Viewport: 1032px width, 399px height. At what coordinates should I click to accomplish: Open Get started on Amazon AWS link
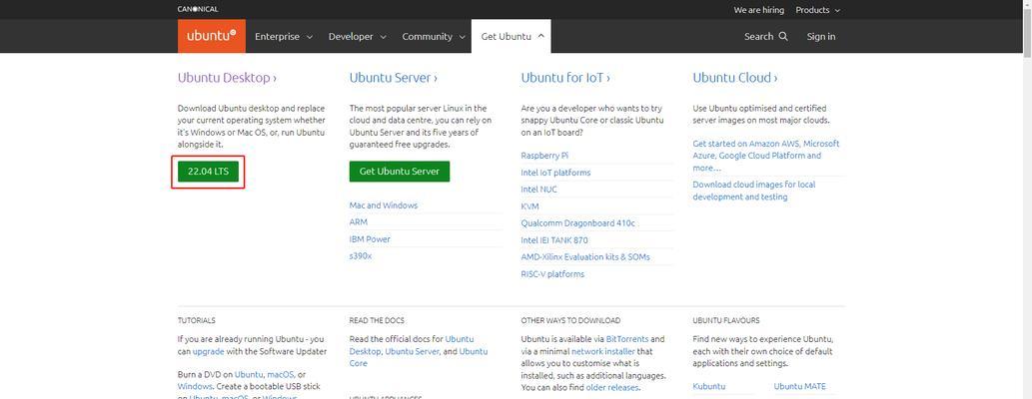[x=766, y=156]
